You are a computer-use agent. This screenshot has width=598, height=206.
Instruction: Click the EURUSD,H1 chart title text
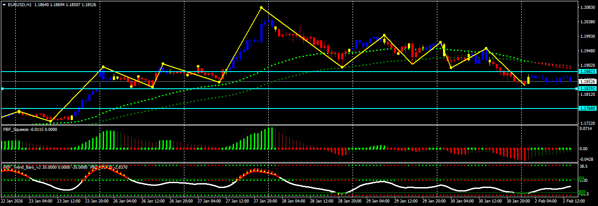click(x=20, y=4)
